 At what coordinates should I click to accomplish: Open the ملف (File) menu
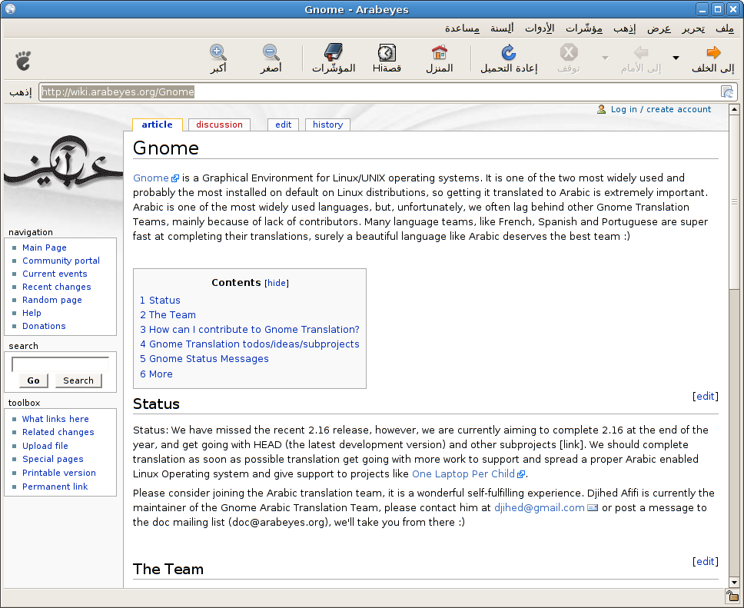tap(724, 28)
